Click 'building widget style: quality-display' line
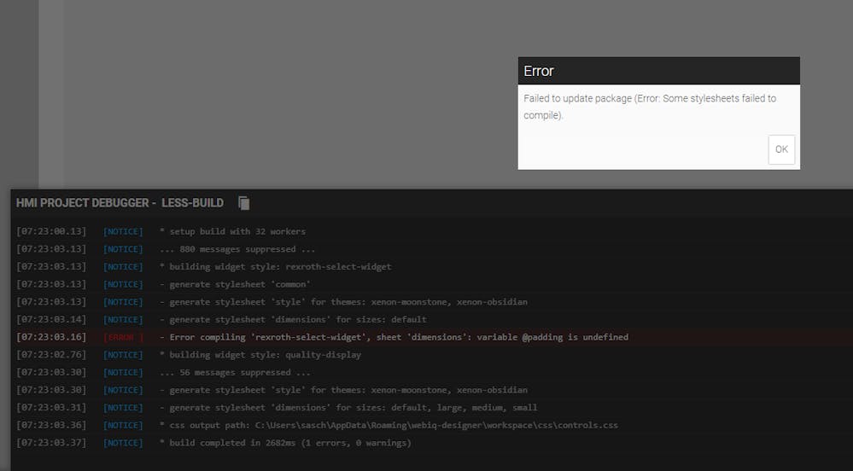Image resolution: width=853 pixels, height=471 pixels. [265, 355]
